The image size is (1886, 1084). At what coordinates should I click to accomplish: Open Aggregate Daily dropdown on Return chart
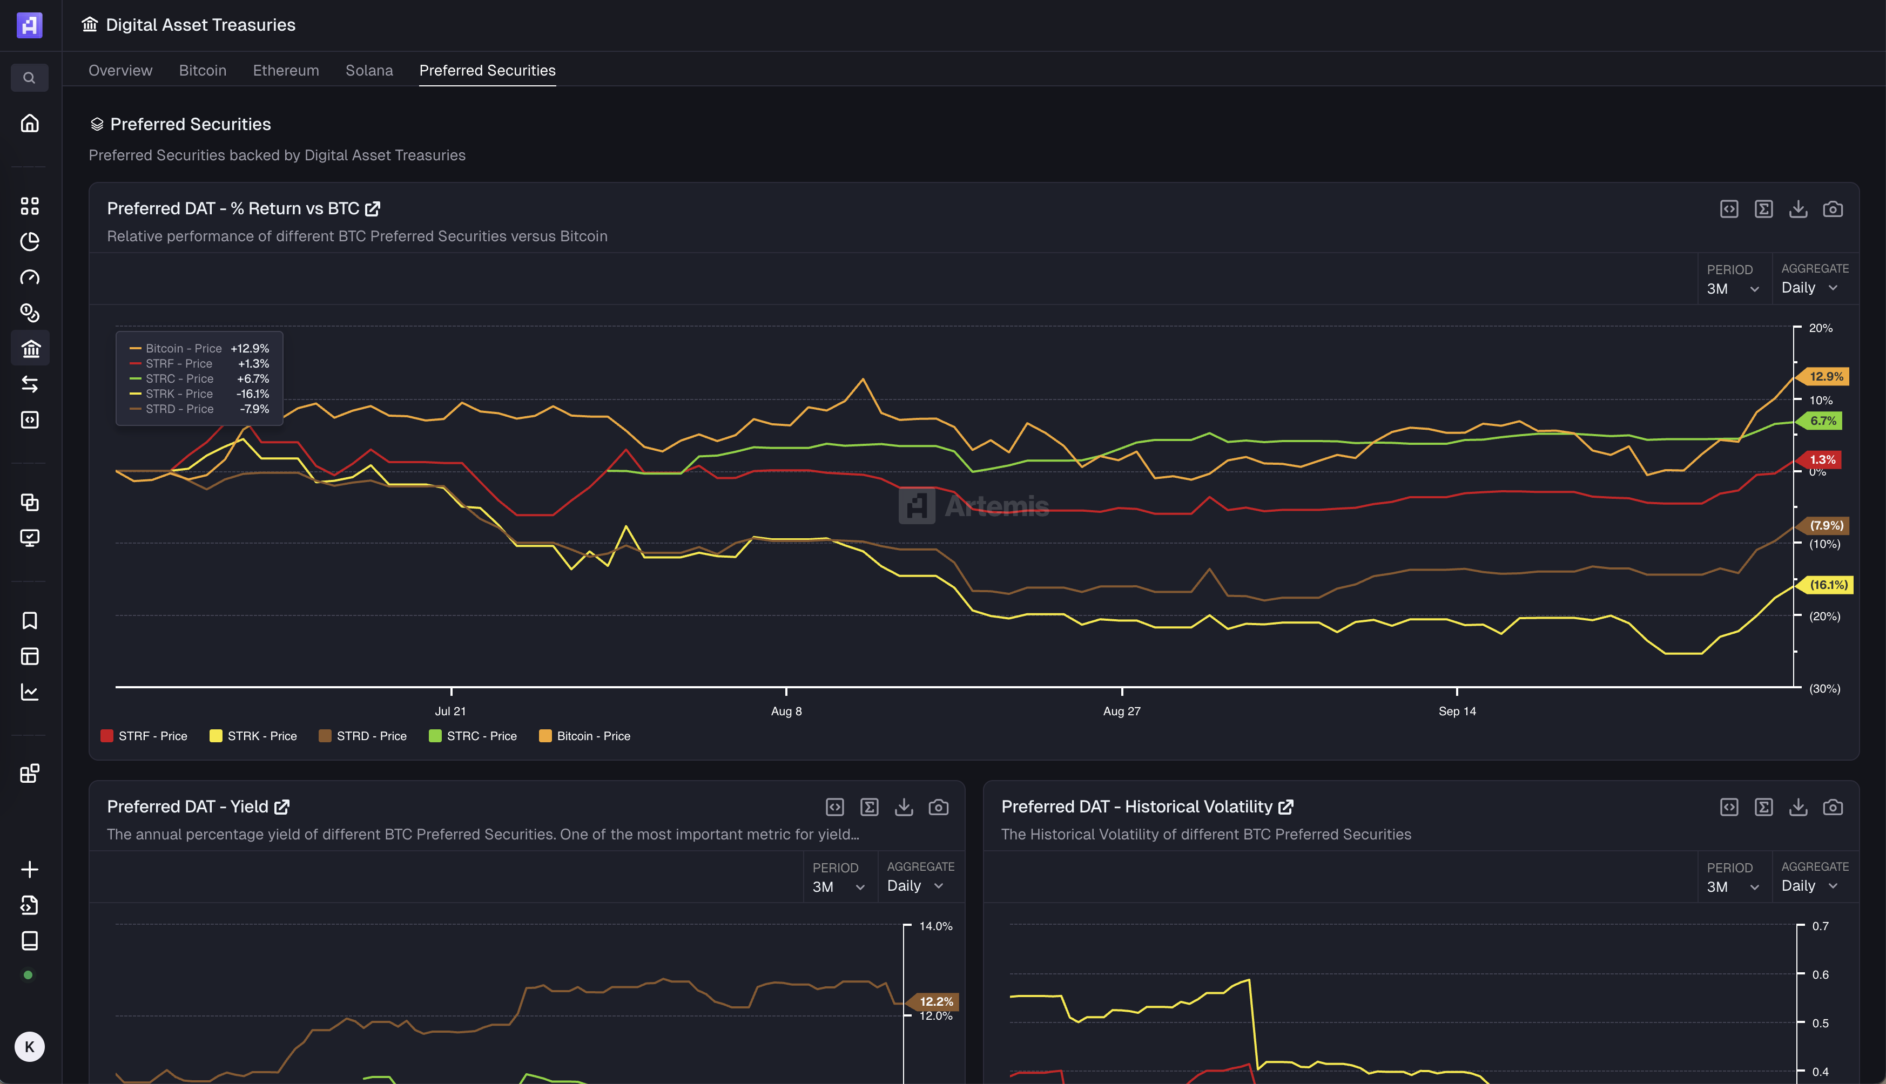tap(1809, 288)
